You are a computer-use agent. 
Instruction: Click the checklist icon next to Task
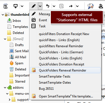point(33,26)
